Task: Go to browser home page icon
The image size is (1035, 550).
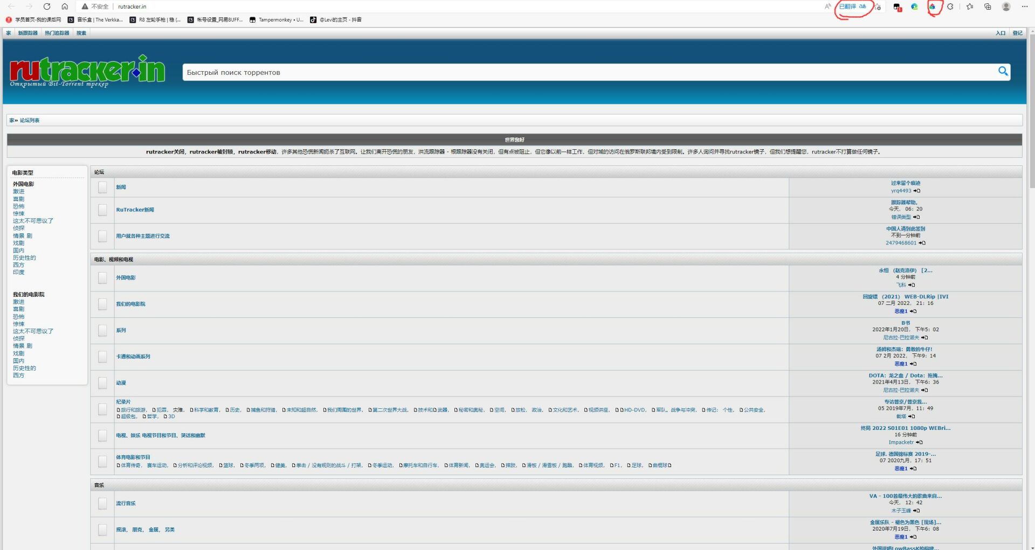Action: 65,6
